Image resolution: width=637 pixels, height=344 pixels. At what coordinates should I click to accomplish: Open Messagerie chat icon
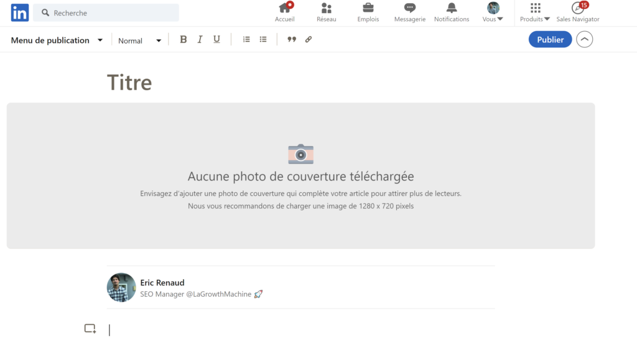pyautogui.click(x=409, y=8)
